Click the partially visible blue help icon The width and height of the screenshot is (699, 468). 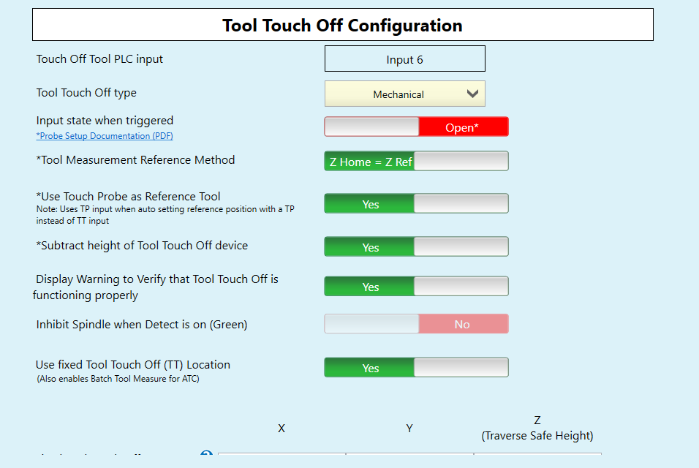206,453
